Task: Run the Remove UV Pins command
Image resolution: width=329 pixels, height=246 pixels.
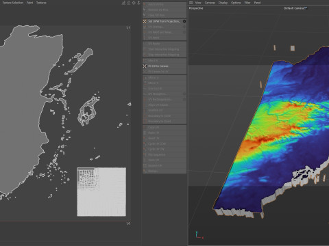Action: [164, 10]
